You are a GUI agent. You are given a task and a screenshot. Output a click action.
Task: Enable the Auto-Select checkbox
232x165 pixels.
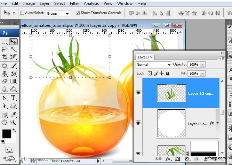(x=22, y=13)
